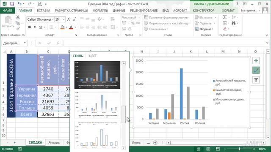Click the AutoSum sigma icon
271x152 pixels.
tap(225, 17)
